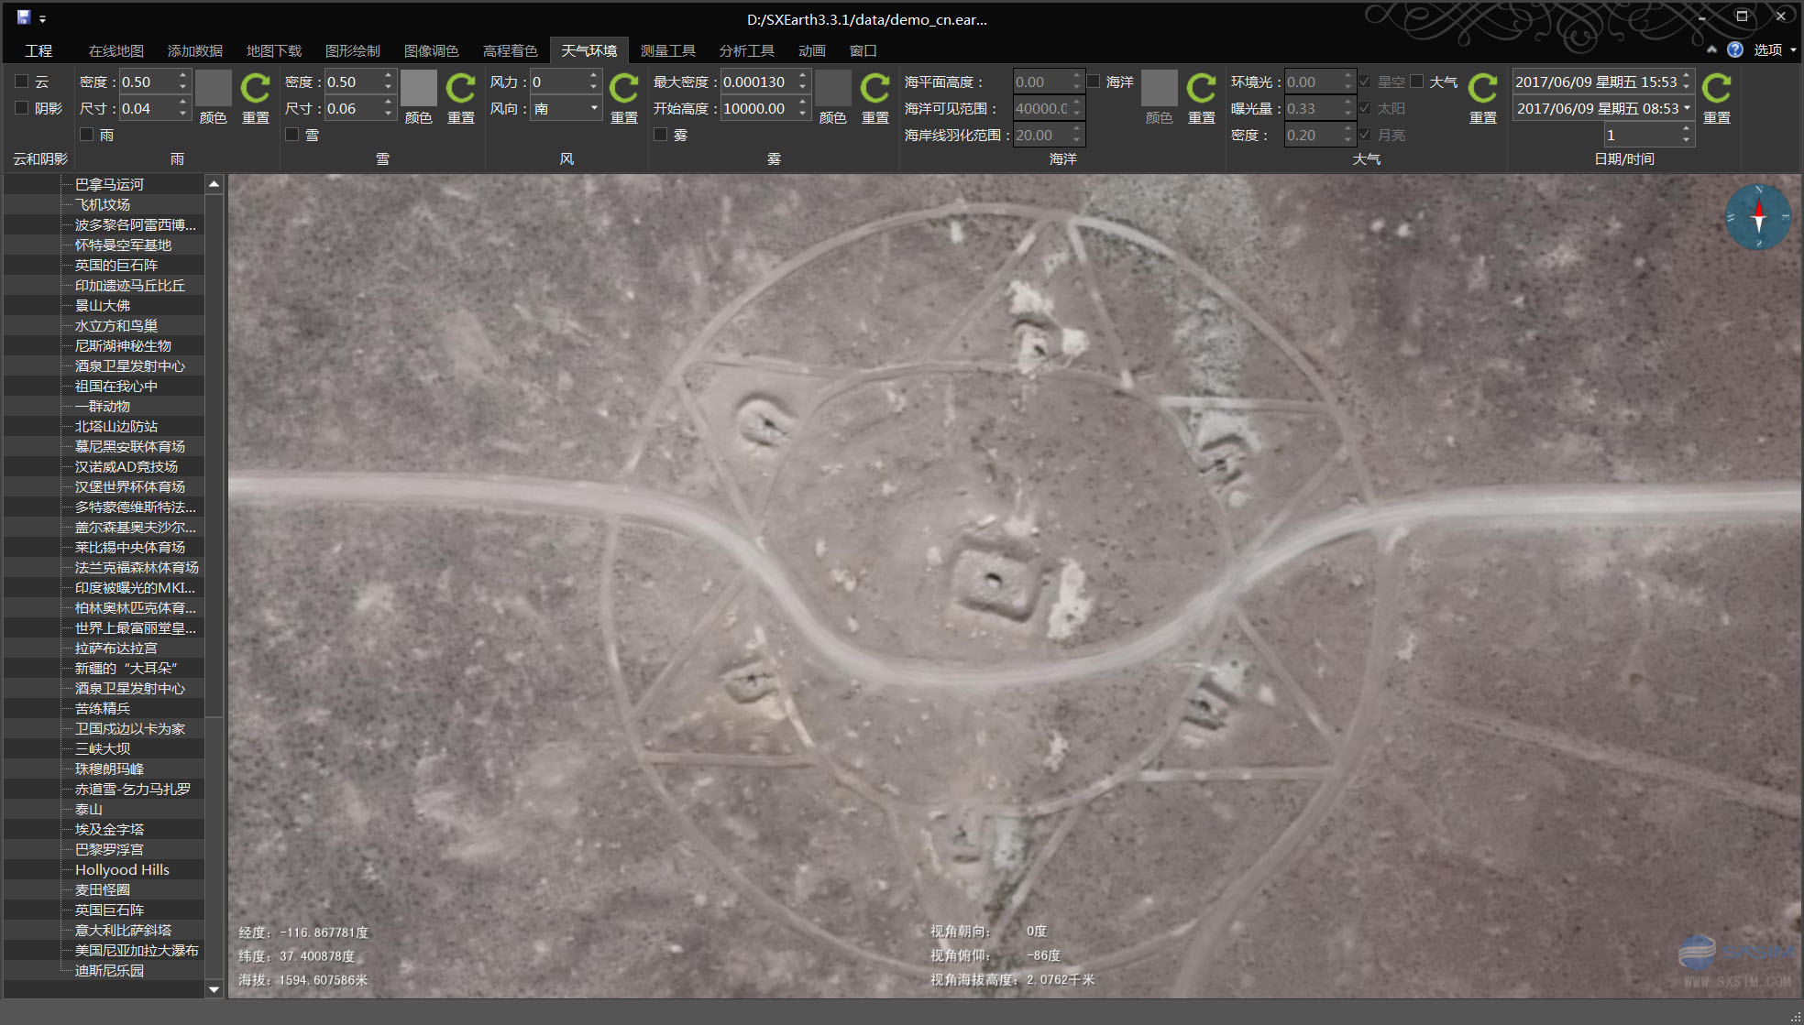This screenshot has width=1804, height=1025.
Task: Switch to 图形绘制 tab
Action: pyautogui.click(x=353, y=50)
